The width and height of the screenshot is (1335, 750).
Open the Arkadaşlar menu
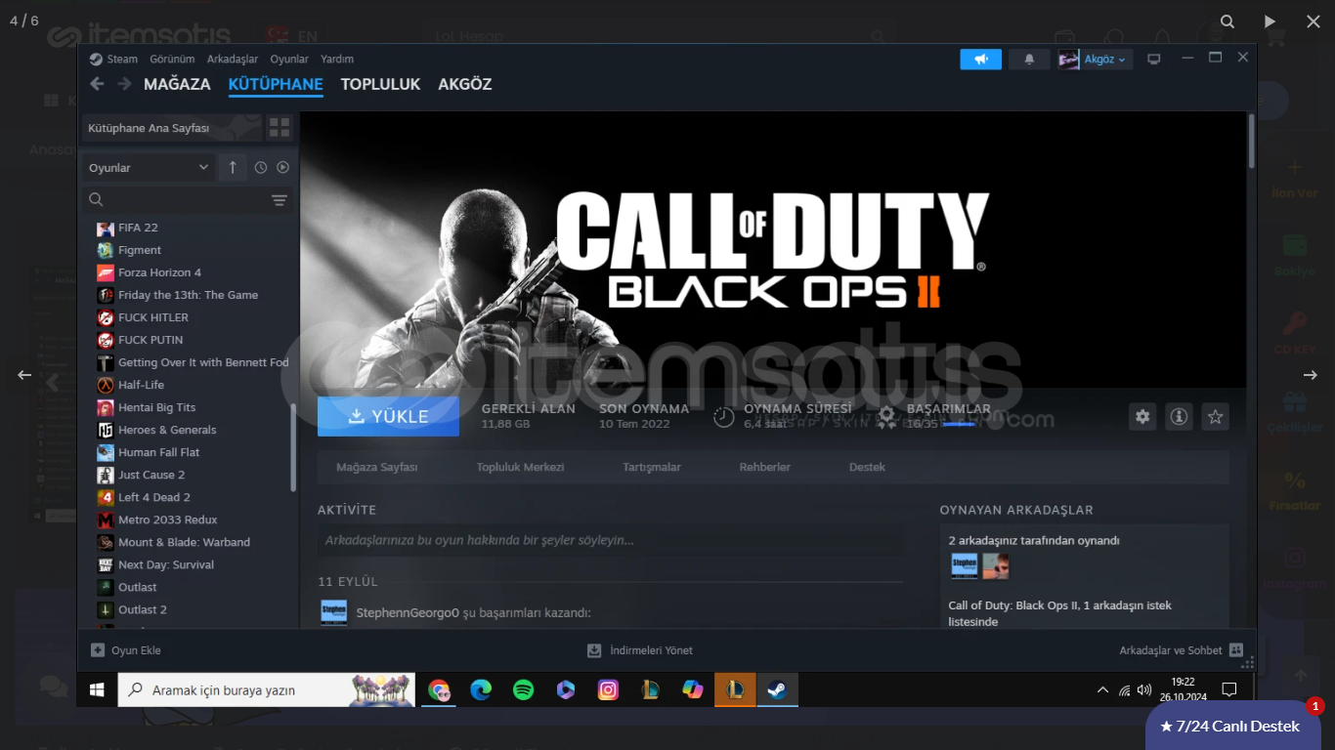233,60
